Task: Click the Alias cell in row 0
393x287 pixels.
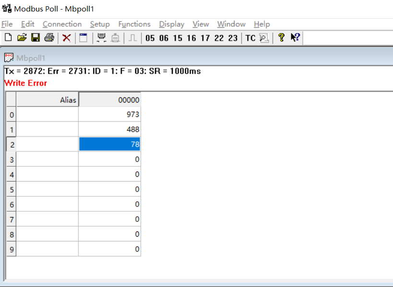Action: click(48, 115)
